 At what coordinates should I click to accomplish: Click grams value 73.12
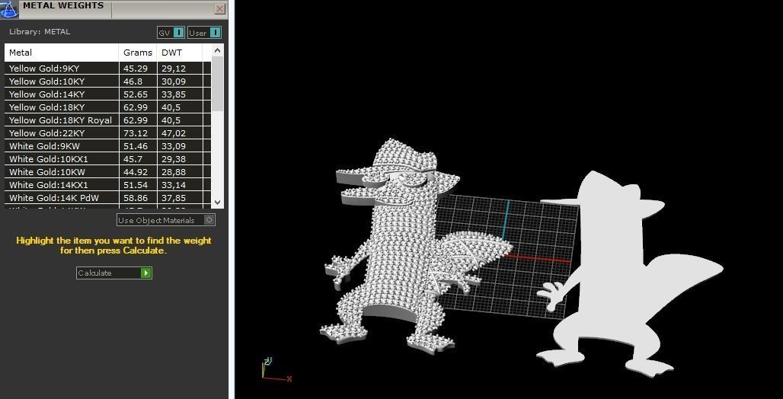coord(136,133)
